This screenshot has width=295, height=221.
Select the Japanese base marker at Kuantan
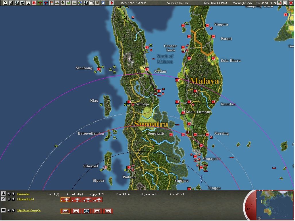(213, 102)
